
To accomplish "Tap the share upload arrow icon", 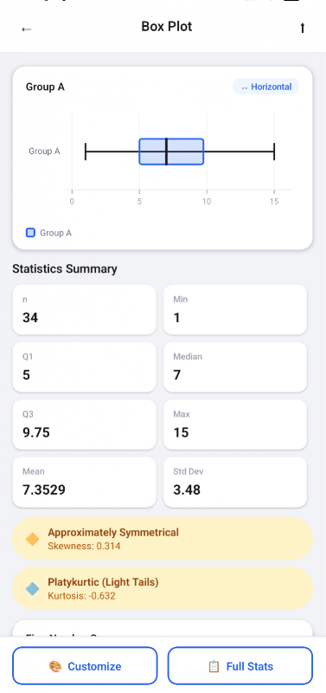I will [302, 28].
